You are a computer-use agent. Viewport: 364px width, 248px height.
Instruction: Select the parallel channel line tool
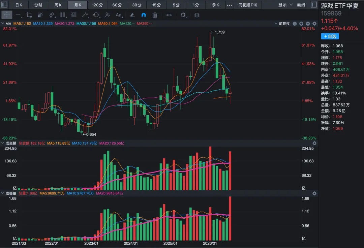(x=52, y=15)
